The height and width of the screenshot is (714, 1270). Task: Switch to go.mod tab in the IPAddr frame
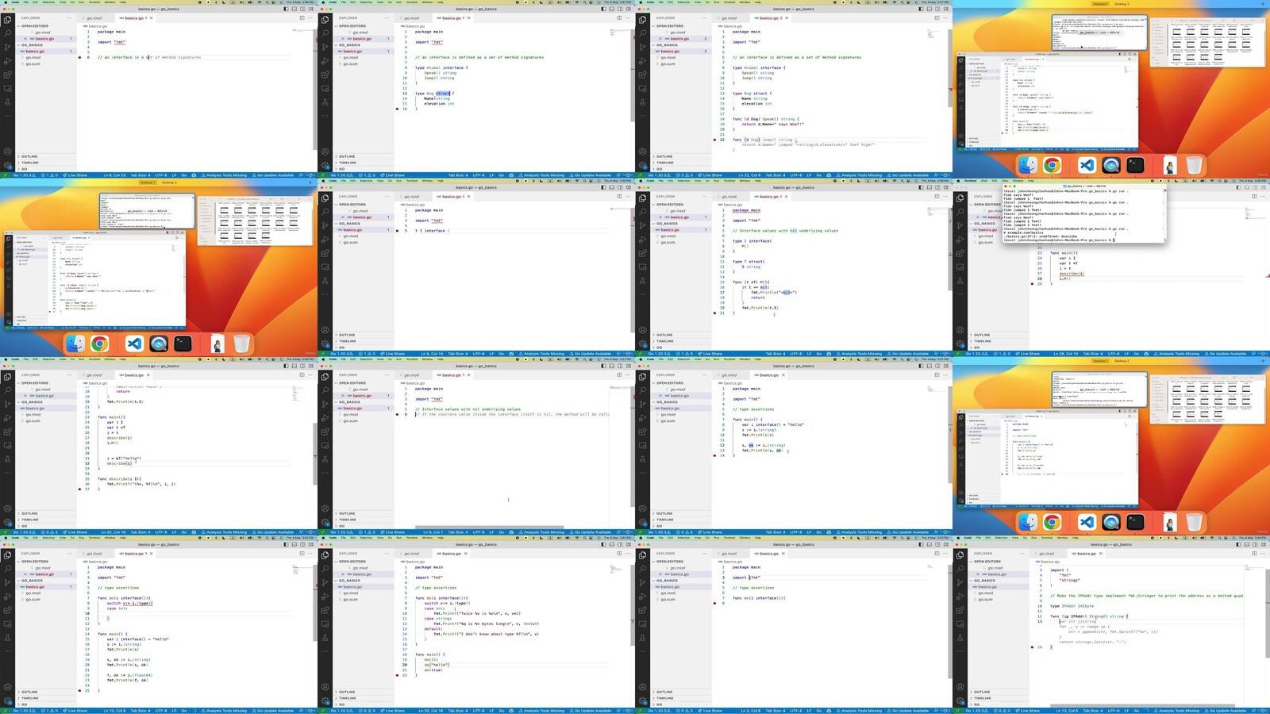click(1047, 553)
